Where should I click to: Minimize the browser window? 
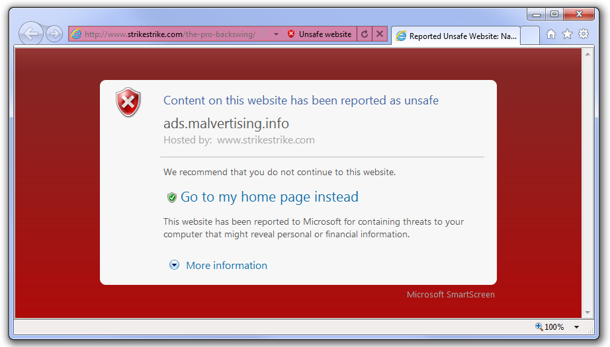pos(537,15)
